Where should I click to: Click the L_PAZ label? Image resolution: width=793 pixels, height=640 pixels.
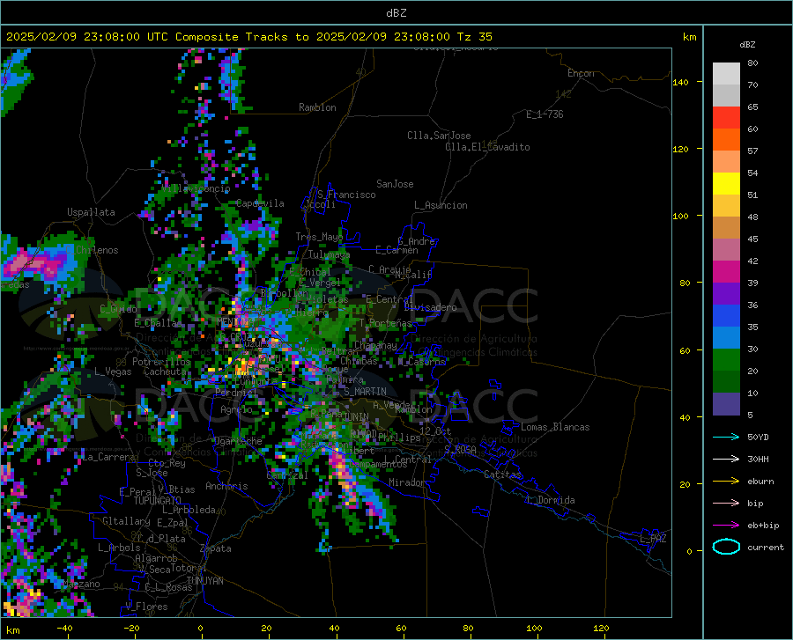[653, 539]
